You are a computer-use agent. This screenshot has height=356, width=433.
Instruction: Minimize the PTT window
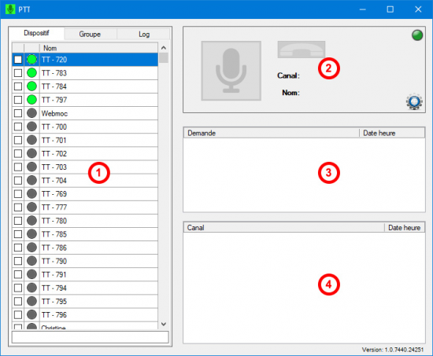[363, 9]
